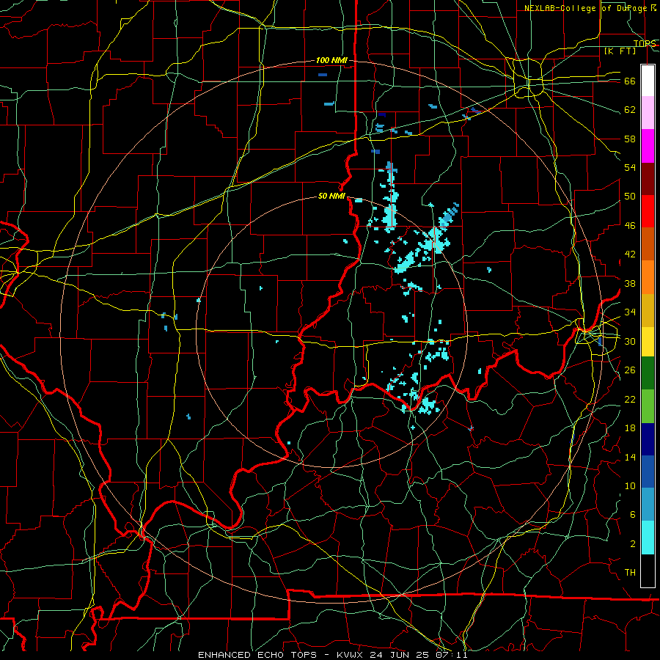Click the legend value "66"
The image size is (660, 660).
pyautogui.click(x=630, y=81)
